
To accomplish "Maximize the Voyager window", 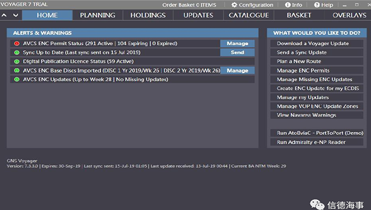I will point(357,5).
